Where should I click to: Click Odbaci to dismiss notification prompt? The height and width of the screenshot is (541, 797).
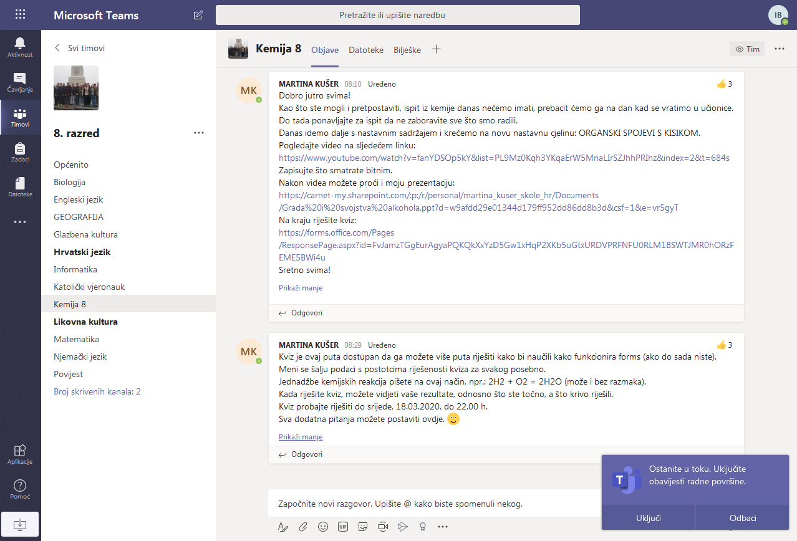743,518
